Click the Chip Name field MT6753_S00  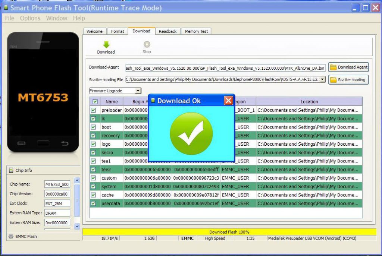[x=57, y=184]
